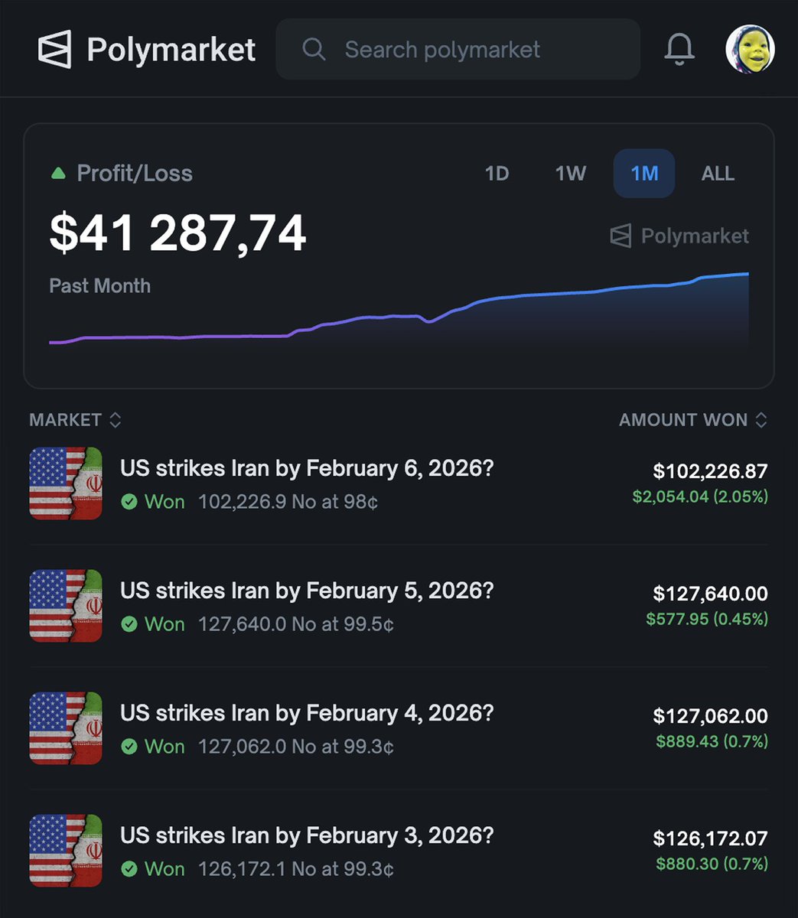This screenshot has width=798, height=918.
Task: Select the 1W time range
Action: coord(570,174)
